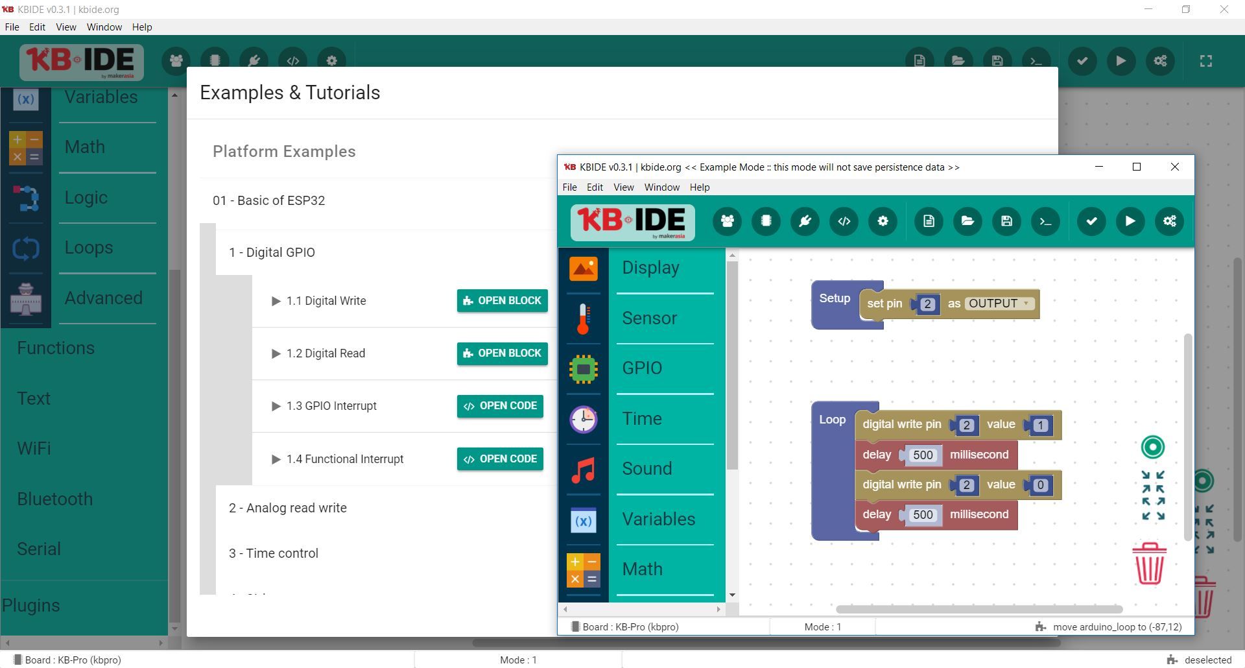Open View menu in front Example Mode window
This screenshot has width=1245, height=668.
click(x=623, y=187)
